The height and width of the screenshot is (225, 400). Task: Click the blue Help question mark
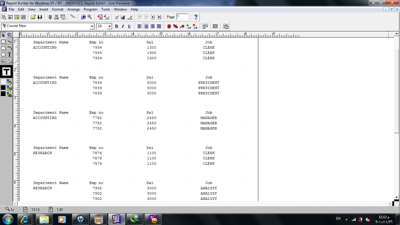coord(196,17)
